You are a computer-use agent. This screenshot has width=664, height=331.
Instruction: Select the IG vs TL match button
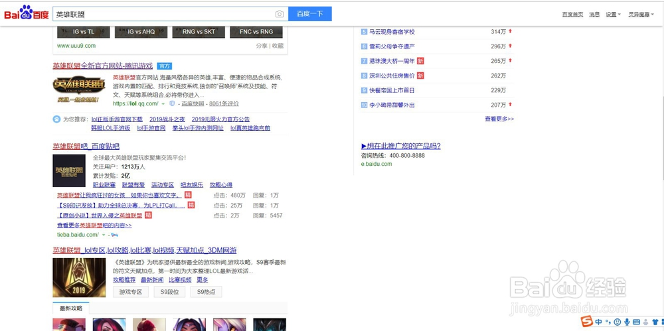point(84,32)
